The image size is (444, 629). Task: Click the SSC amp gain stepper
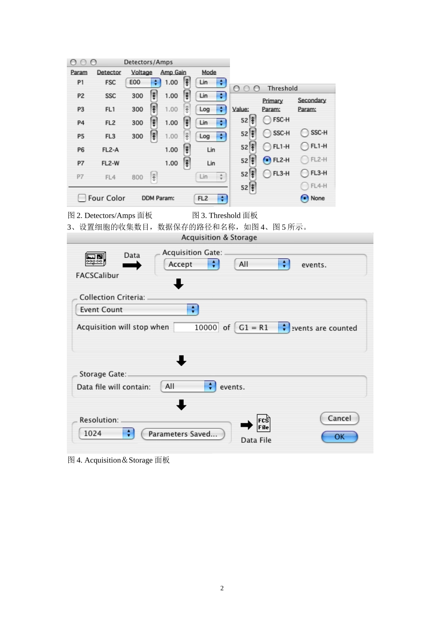(187, 96)
